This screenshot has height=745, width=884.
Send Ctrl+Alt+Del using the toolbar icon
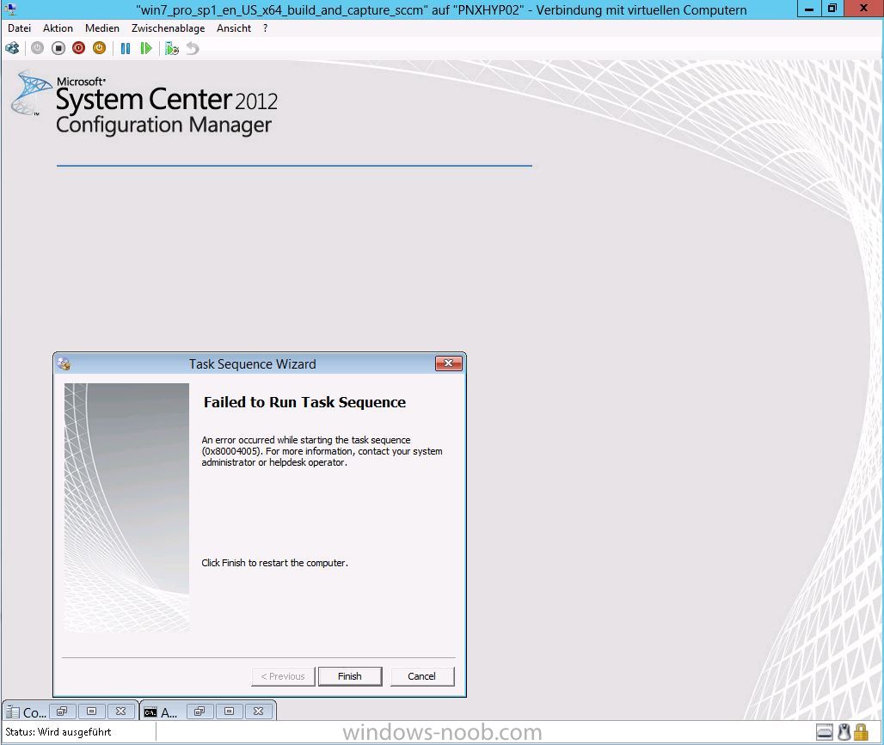(x=12, y=48)
